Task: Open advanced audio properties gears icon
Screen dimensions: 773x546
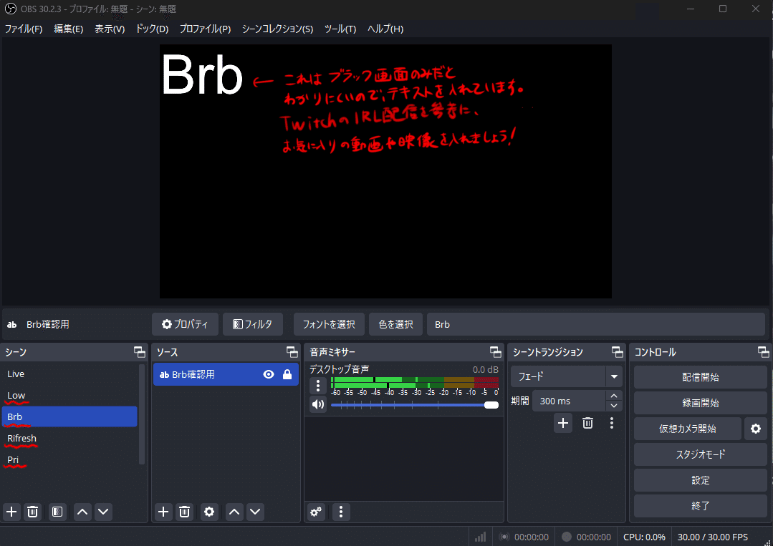Action: click(x=316, y=512)
